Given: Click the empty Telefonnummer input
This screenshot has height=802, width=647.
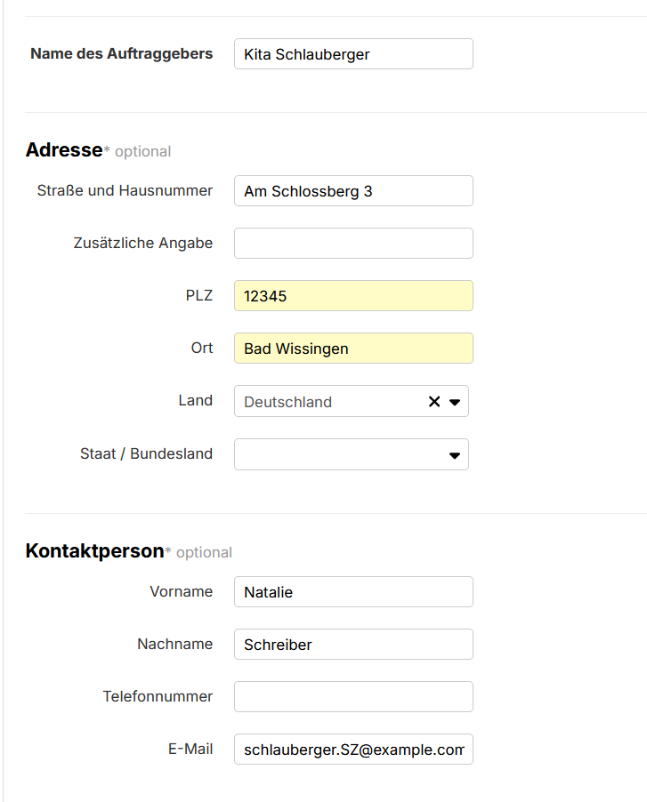Looking at the screenshot, I should (352, 696).
